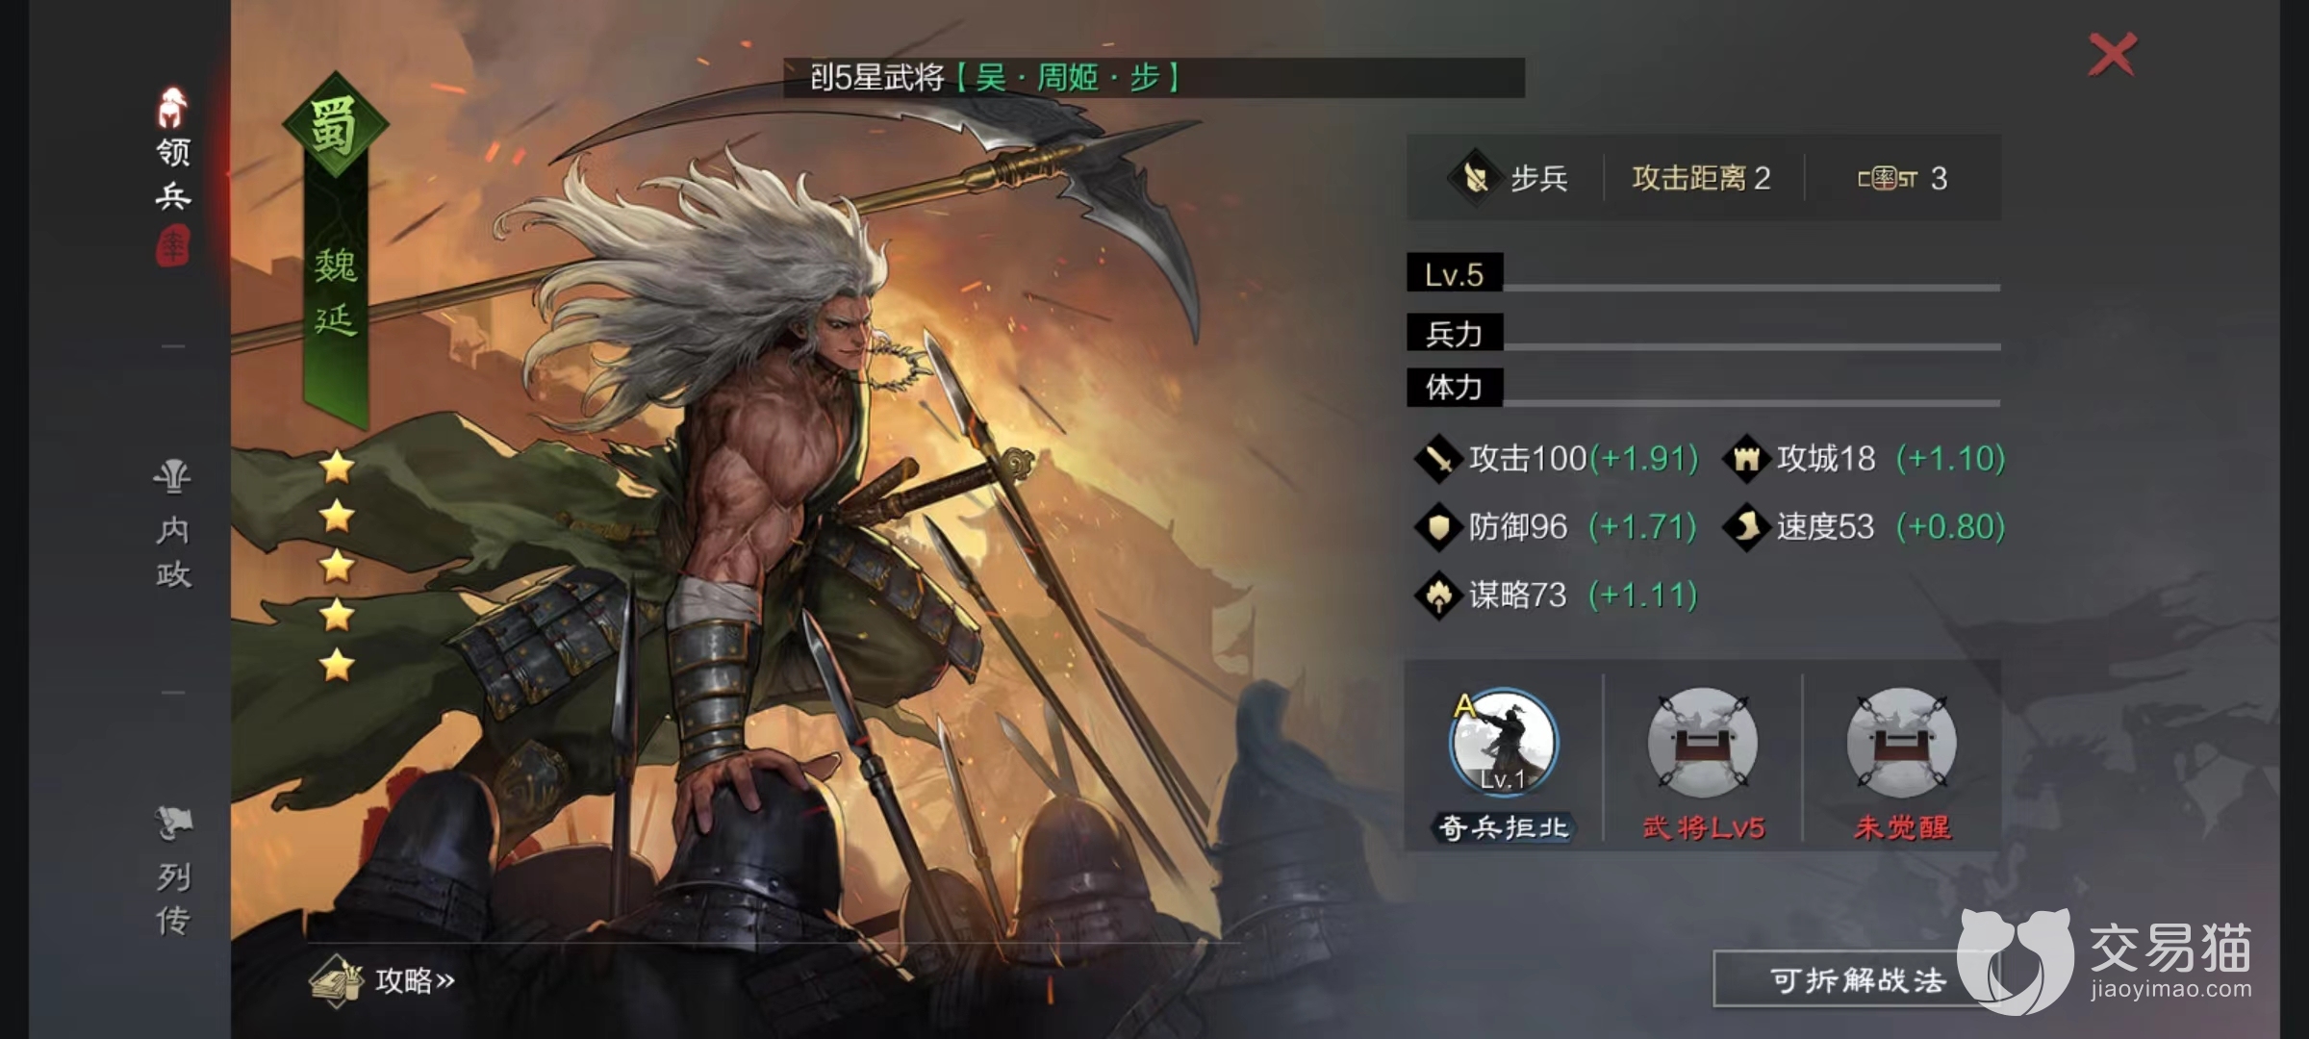Screen dimensions: 2309x1039
Task: Tap the 防御 shield stat icon
Action: tap(1439, 527)
